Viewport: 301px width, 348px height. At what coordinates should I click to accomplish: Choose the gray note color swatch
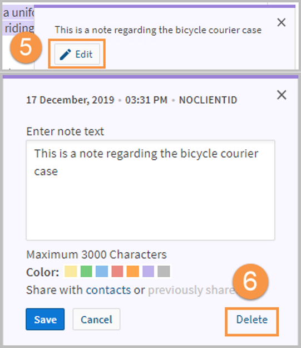pos(164,271)
